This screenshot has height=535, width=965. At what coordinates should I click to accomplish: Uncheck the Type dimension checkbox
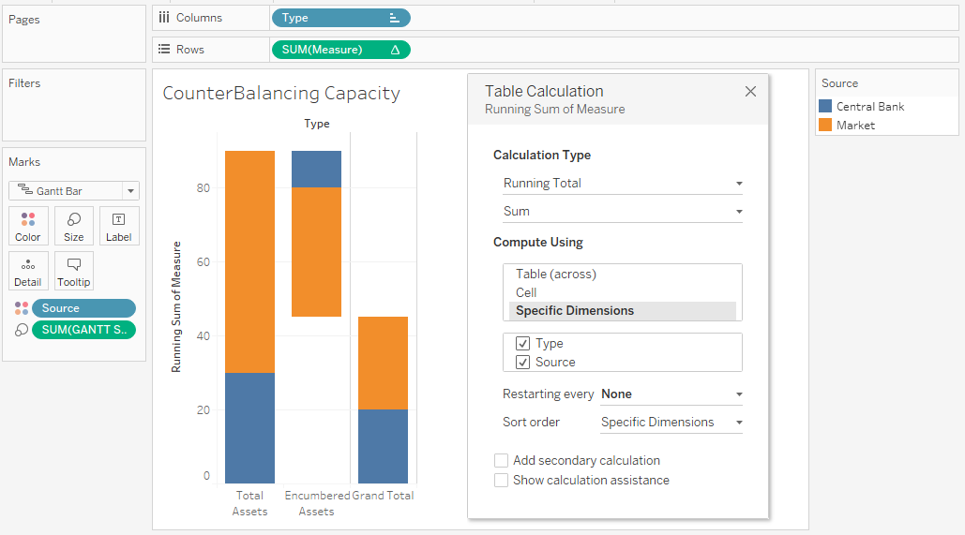point(523,344)
